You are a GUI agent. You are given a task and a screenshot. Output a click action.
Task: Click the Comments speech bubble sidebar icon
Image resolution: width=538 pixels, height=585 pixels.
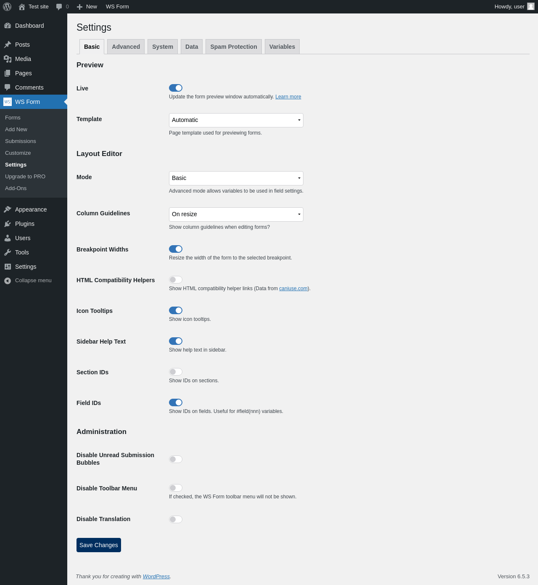[x=8, y=87]
